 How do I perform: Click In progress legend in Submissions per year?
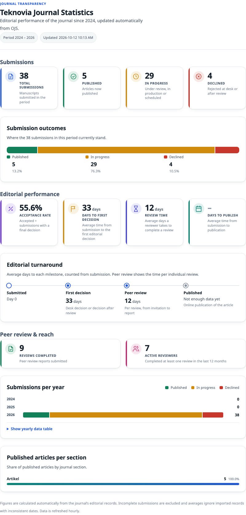203,388
